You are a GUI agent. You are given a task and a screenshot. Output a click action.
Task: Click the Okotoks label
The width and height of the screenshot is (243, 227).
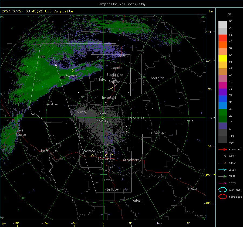108,180
